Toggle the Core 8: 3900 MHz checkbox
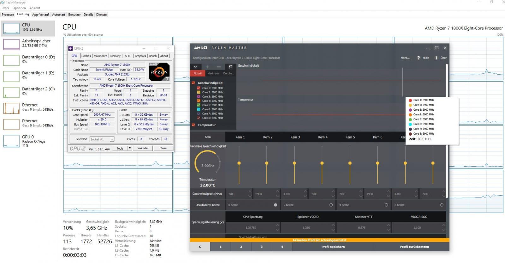Viewport: 505px width, 263px height. point(199,118)
